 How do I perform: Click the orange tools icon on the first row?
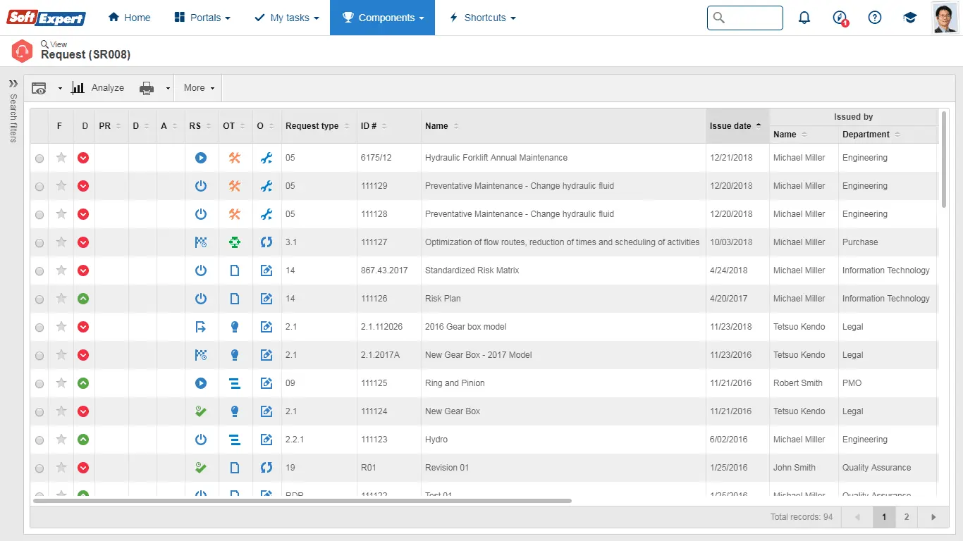(x=235, y=158)
